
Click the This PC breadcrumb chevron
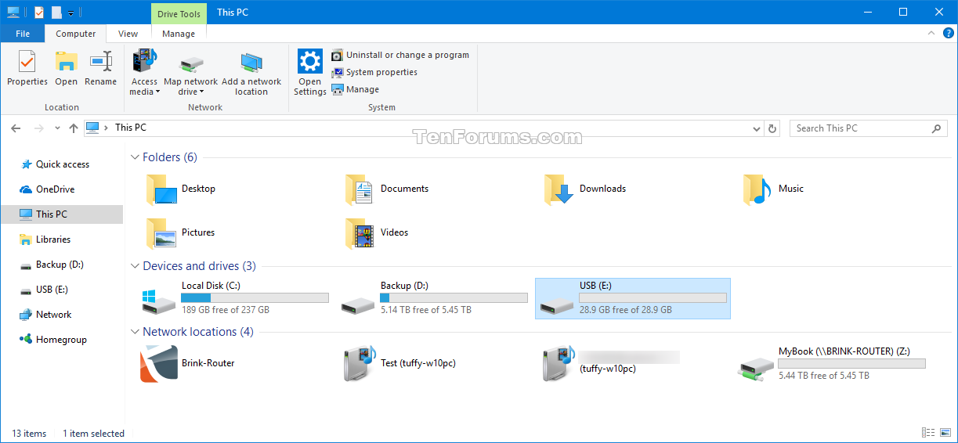pyautogui.click(x=107, y=128)
